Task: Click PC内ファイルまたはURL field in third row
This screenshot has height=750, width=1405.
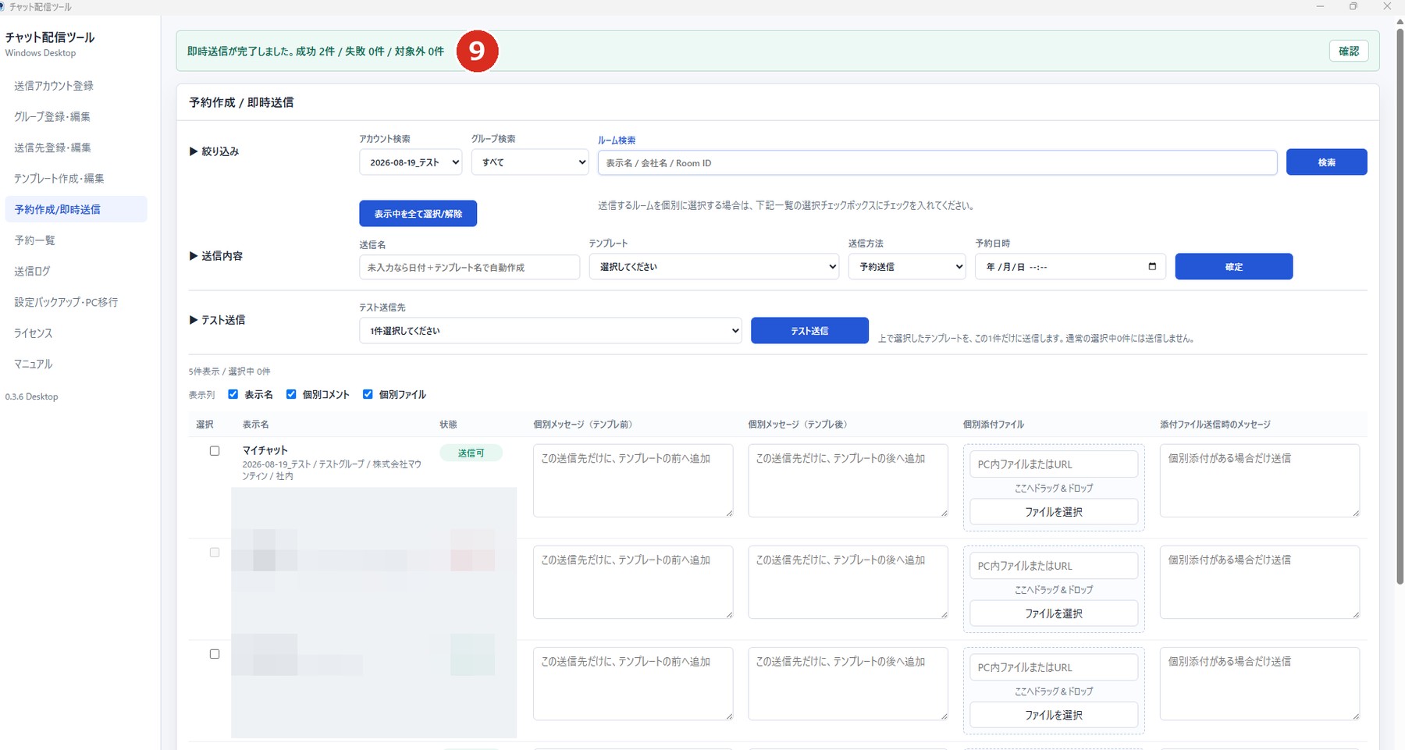Action: 1054,667
